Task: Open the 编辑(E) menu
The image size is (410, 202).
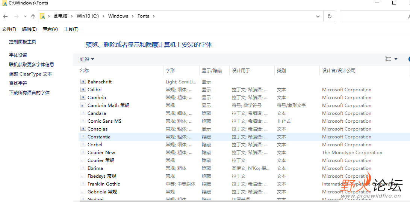Action: (x=29, y=29)
